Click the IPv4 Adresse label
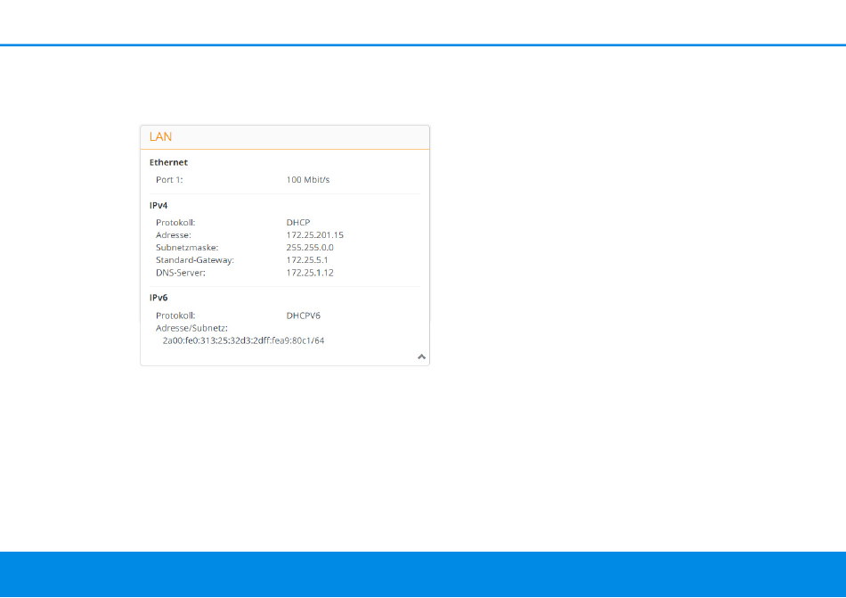 pos(174,235)
